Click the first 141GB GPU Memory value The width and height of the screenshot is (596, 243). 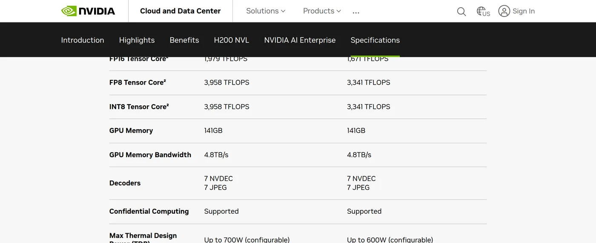[213, 130]
